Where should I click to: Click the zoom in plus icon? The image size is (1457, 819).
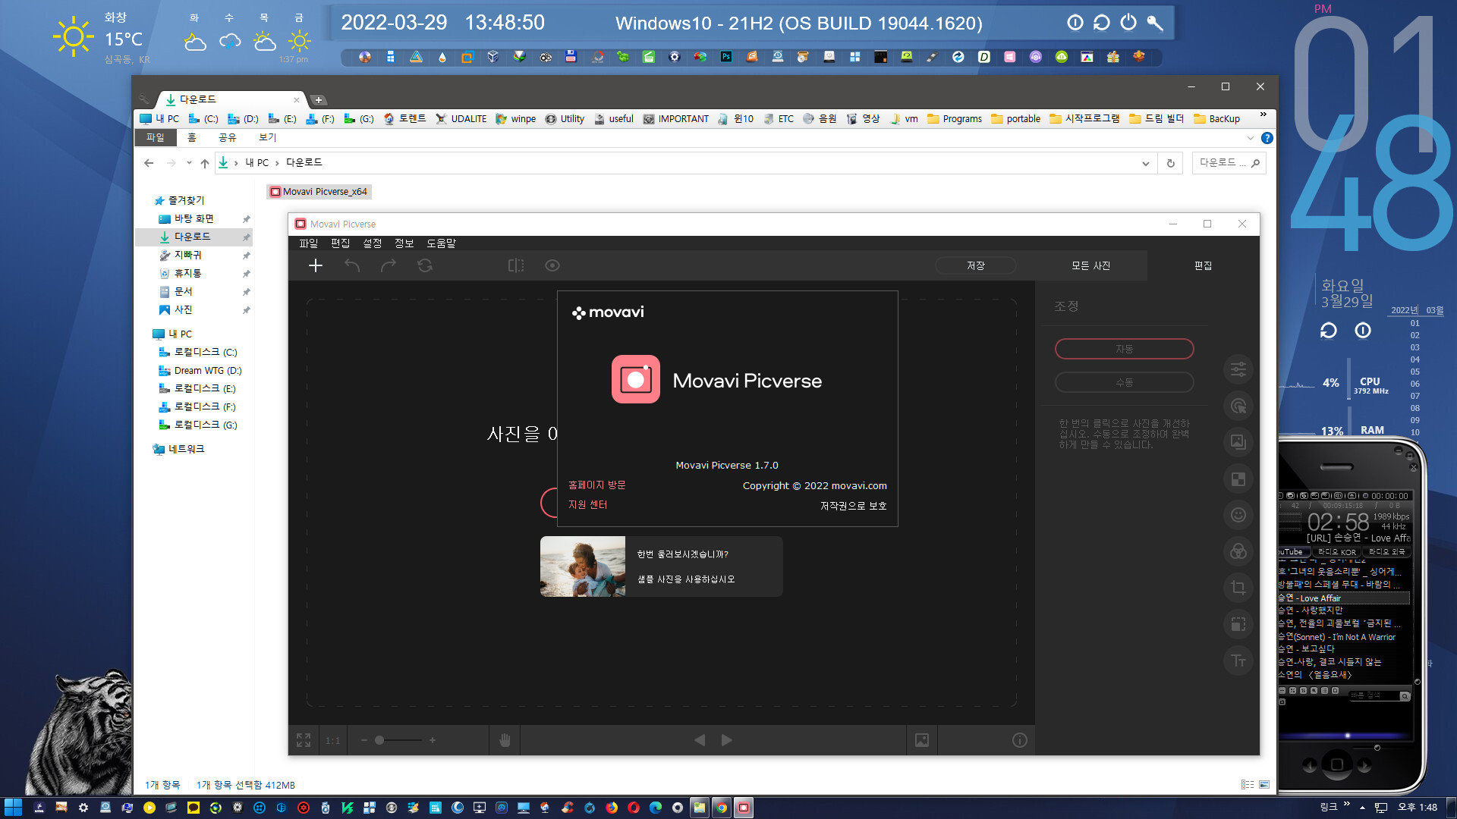pyautogui.click(x=433, y=740)
